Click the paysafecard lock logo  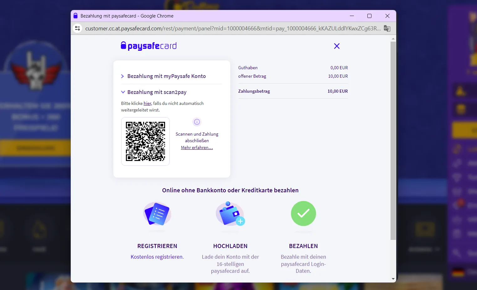coord(123,46)
